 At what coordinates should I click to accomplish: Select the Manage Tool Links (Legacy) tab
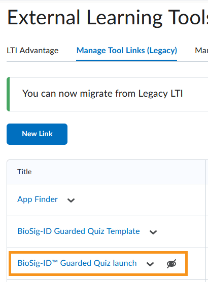click(x=127, y=51)
